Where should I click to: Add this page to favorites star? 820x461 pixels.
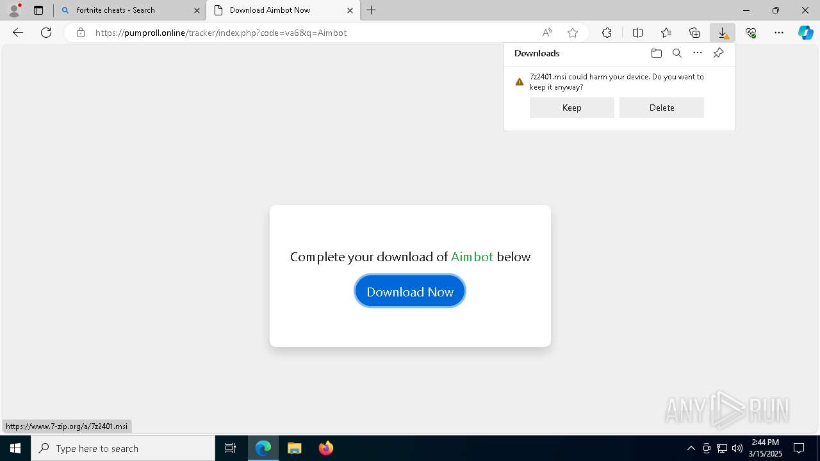tap(573, 33)
